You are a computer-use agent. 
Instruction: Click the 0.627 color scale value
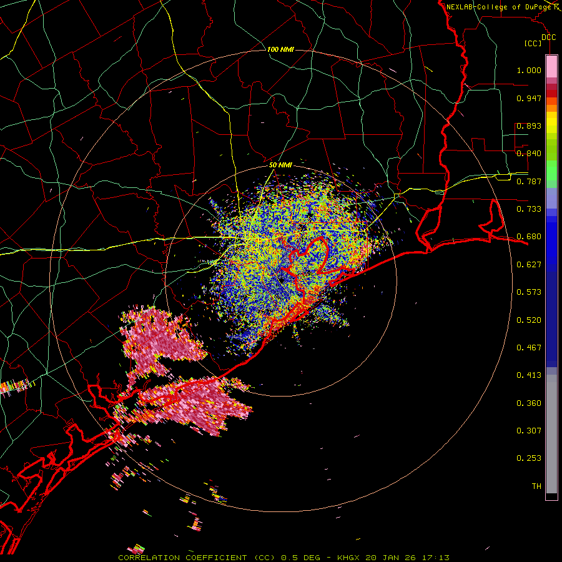(x=529, y=265)
